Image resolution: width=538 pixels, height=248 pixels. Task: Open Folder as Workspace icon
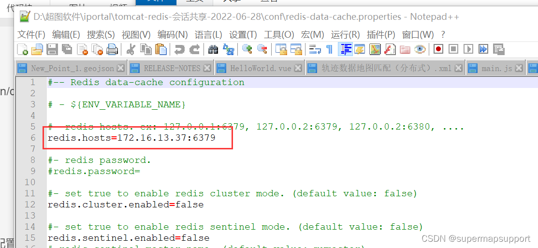click(x=405, y=49)
